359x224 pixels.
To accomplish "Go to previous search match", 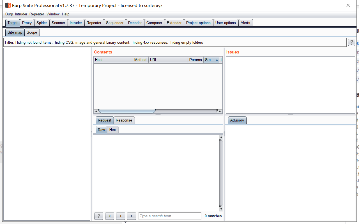I will (x=110, y=216).
